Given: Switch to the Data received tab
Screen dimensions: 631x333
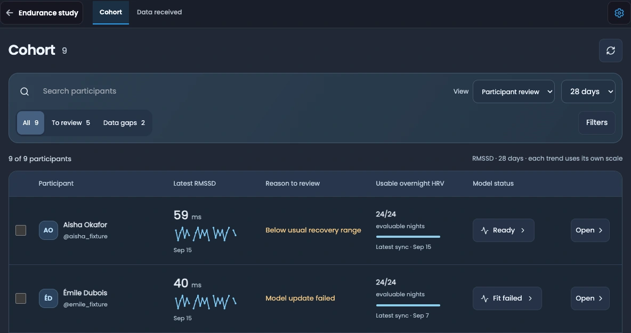Looking at the screenshot, I should 159,12.
